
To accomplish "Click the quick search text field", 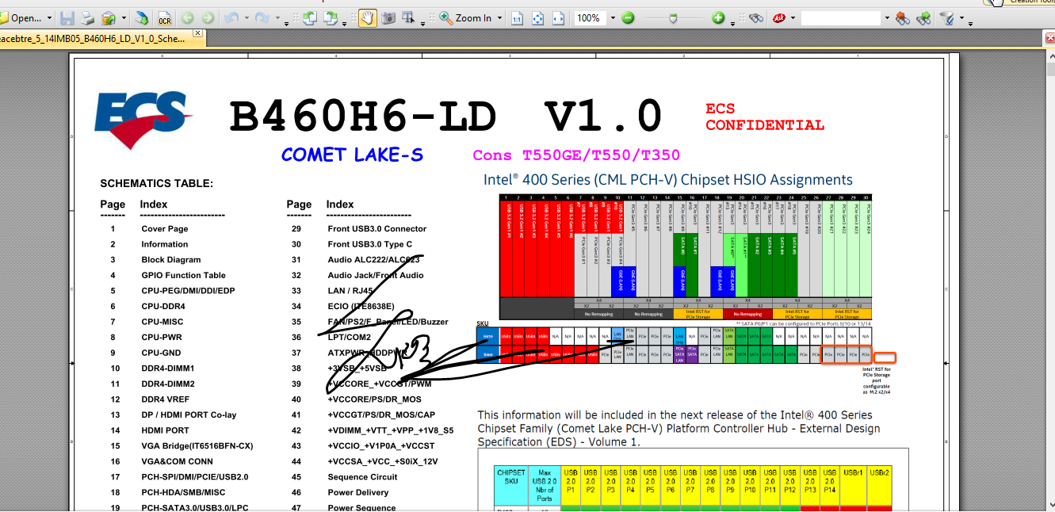I will [841, 18].
